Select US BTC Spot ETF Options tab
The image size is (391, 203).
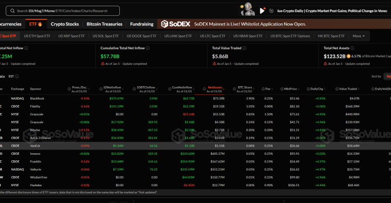[290, 36]
